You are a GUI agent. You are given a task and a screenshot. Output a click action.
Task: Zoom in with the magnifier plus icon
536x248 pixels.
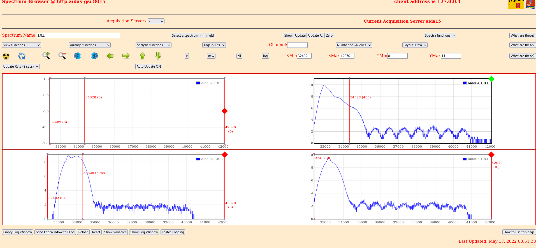point(46,56)
